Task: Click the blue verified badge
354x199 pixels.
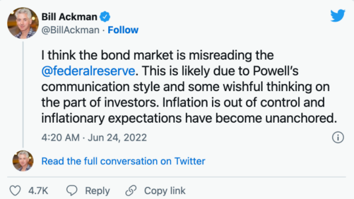Action: point(105,17)
